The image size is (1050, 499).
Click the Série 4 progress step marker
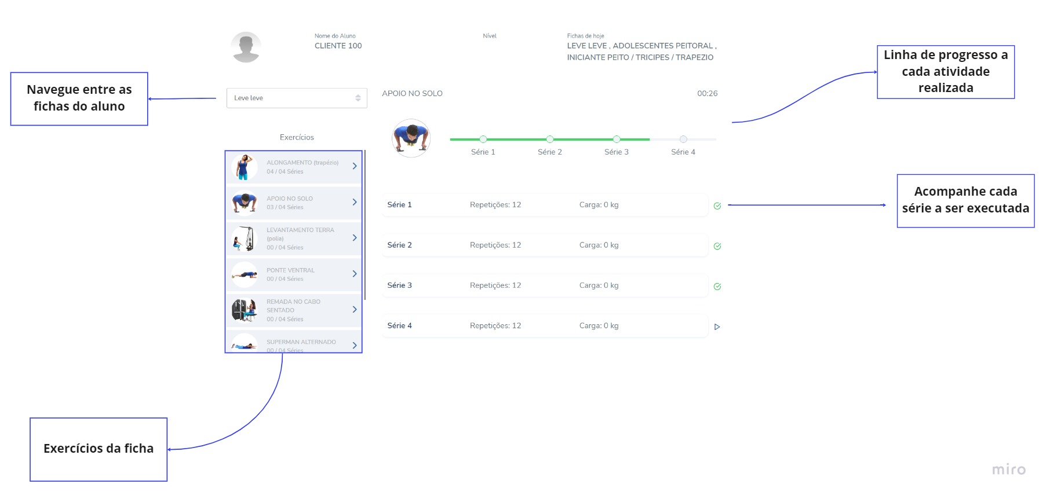tap(683, 140)
